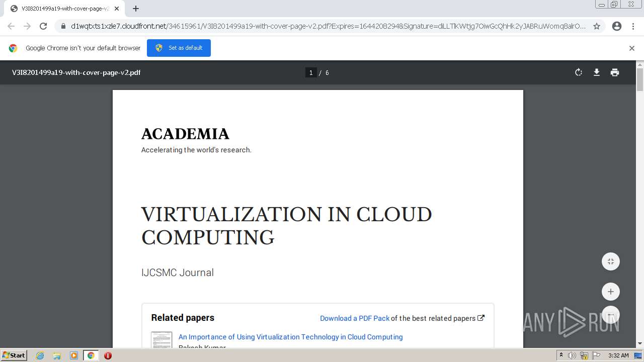The image size is (644, 362).
Task: Open the volume control in tray
Action: 572,355
